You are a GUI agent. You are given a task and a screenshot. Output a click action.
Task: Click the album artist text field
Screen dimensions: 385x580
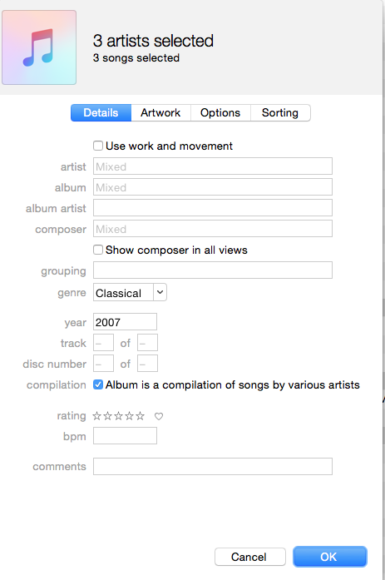pos(213,208)
